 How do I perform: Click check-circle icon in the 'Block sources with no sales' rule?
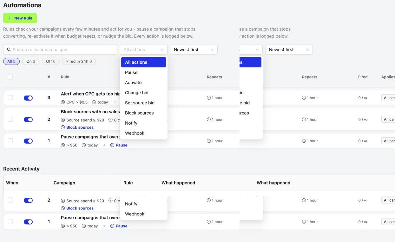click(110, 120)
